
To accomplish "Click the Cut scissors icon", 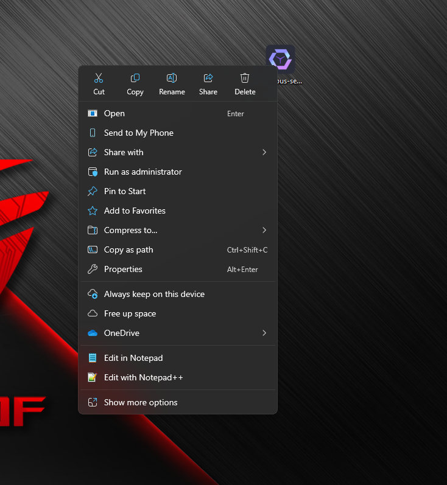I will click(x=99, y=79).
